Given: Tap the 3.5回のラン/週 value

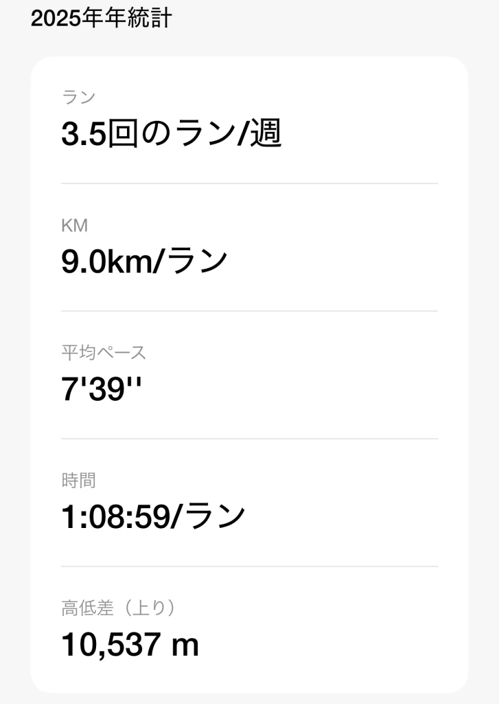Looking at the screenshot, I should click(x=172, y=135).
